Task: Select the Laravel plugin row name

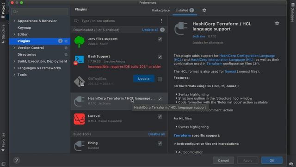Action: coord(94,116)
